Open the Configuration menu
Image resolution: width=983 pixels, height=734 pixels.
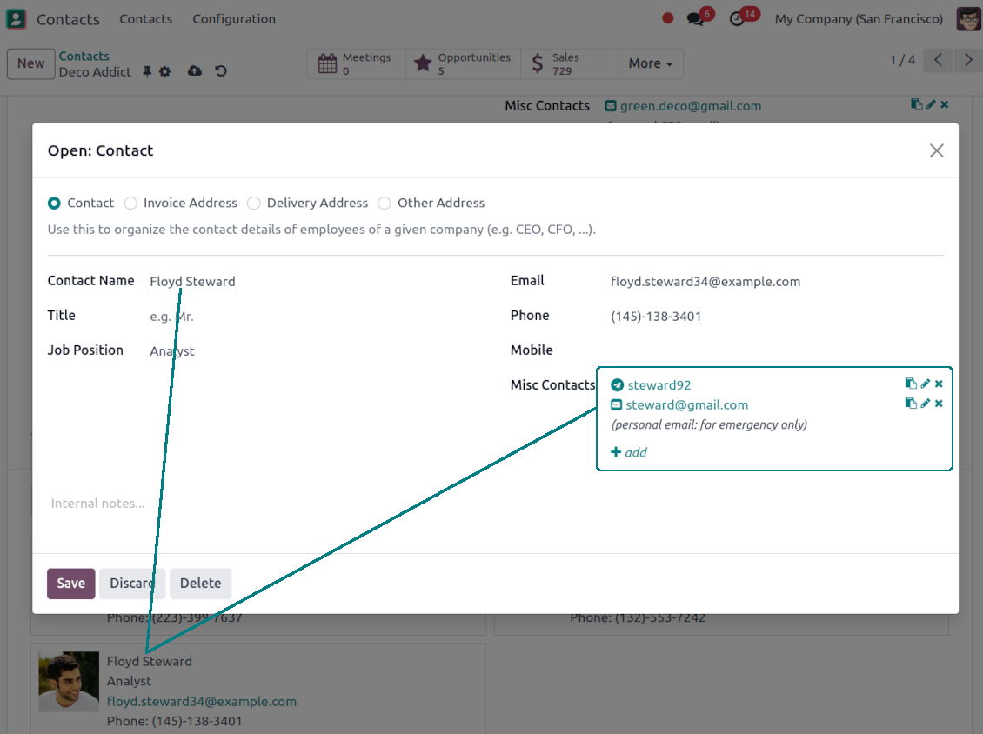tap(234, 19)
